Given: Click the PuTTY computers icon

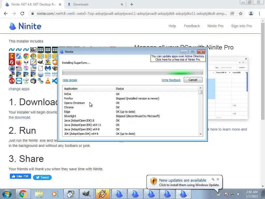Looking at the screenshot, I should tap(12, 74).
